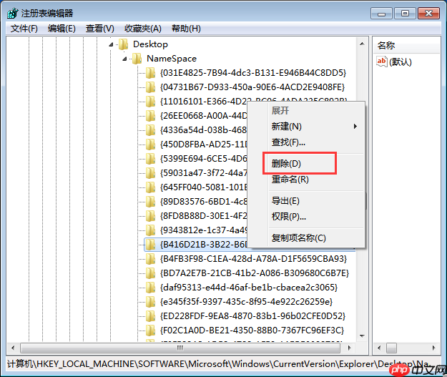447x377 pixels.
Task: Click folder icon of {031E4825-7B94-4dc3-B131-E946B44C8DD5}
Action: (x=150, y=73)
